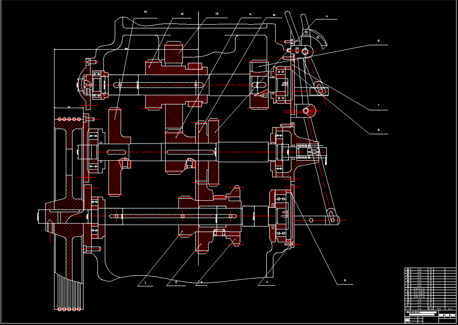Pick the part label numbered 7
The image size is (458, 325).
(378, 105)
